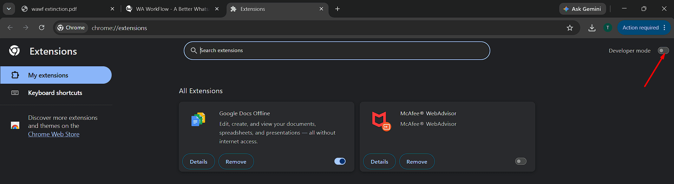
Task: Open the tab search dropdown arrow
Action: tap(9, 9)
